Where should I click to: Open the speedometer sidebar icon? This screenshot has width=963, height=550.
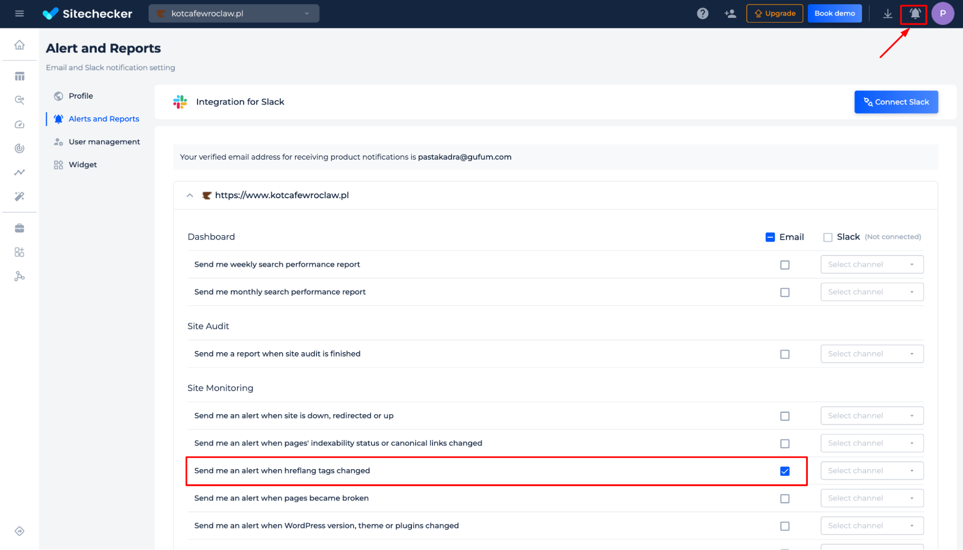point(19,125)
